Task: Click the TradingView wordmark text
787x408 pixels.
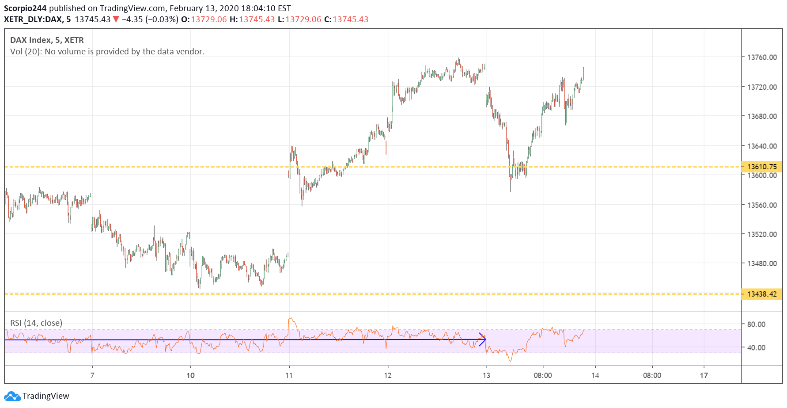Action: 46,396
